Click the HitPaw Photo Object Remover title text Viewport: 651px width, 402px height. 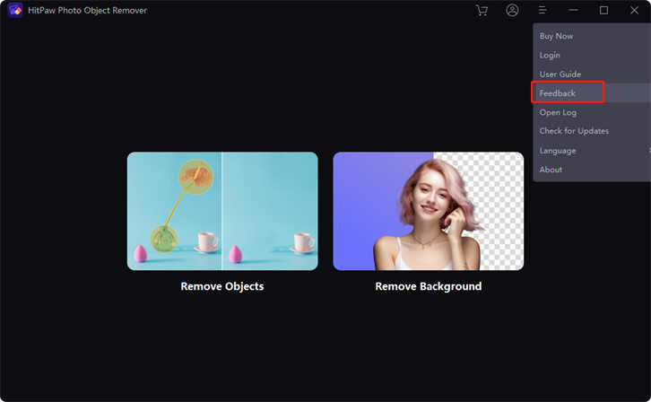pyautogui.click(x=88, y=11)
